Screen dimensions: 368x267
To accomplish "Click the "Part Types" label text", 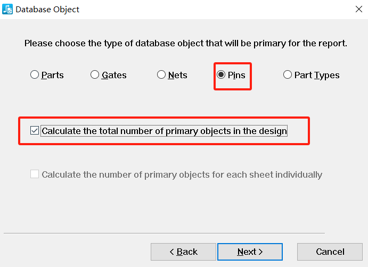I will point(317,76).
